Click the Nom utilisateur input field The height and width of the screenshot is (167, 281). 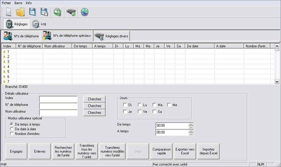58,113
